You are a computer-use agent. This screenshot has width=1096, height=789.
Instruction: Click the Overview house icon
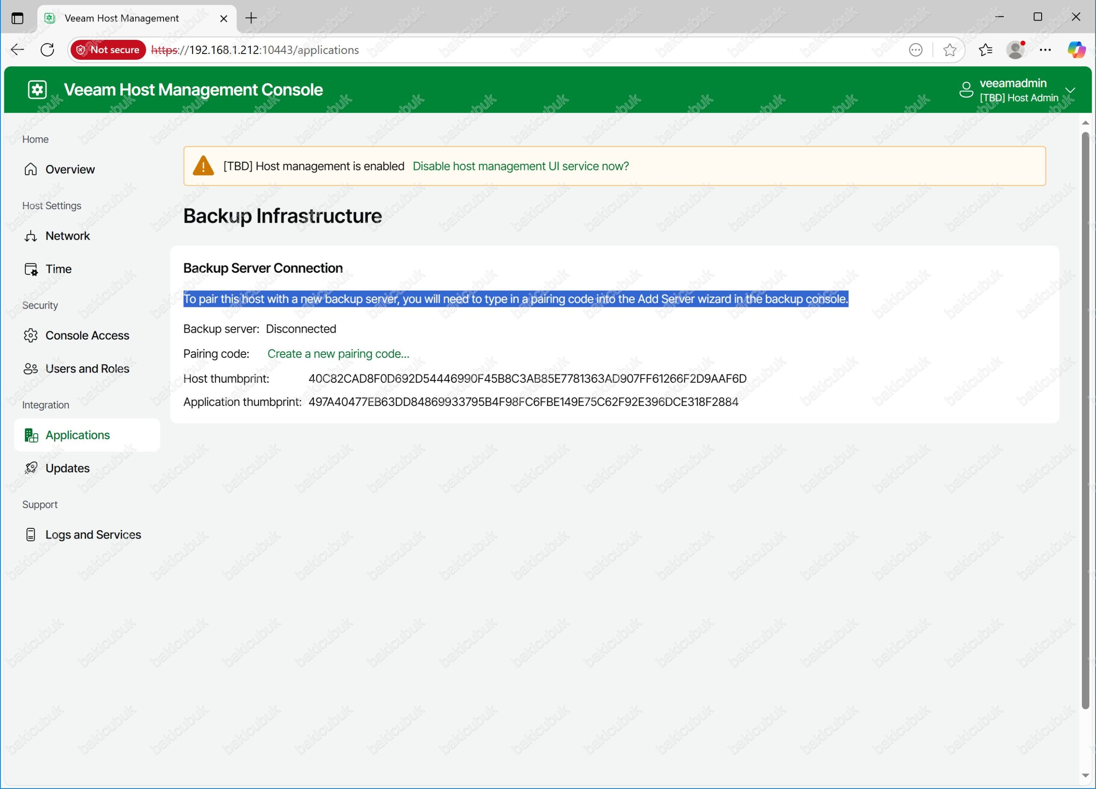tap(30, 169)
